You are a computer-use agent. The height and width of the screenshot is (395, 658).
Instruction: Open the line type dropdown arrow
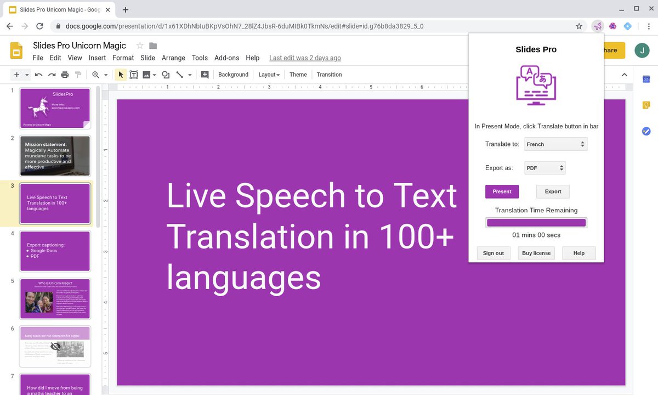(x=190, y=75)
